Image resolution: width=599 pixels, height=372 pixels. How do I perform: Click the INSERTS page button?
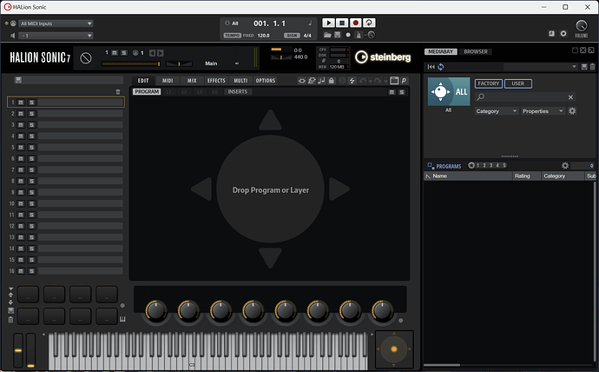238,92
